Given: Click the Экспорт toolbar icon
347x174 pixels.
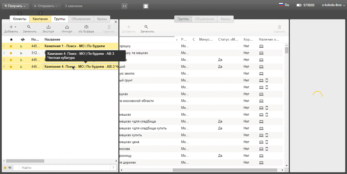Looking at the screenshot, I should pos(48,27).
